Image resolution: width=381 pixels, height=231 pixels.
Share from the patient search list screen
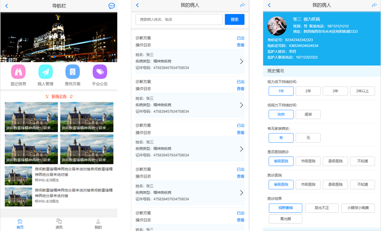point(243,5)
